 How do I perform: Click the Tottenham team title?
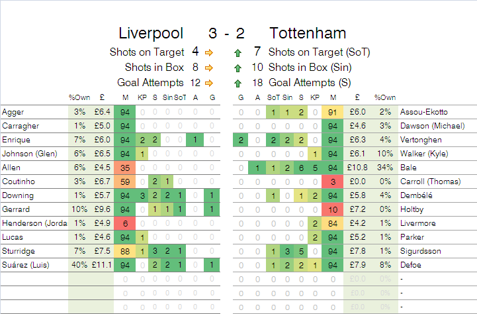(x=308, y=33)
